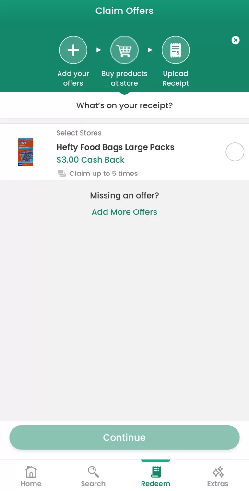The width and height of the screenshot is (249, 491).
Task: Tap the Redeem receipt icon
Action: [155, 472]
